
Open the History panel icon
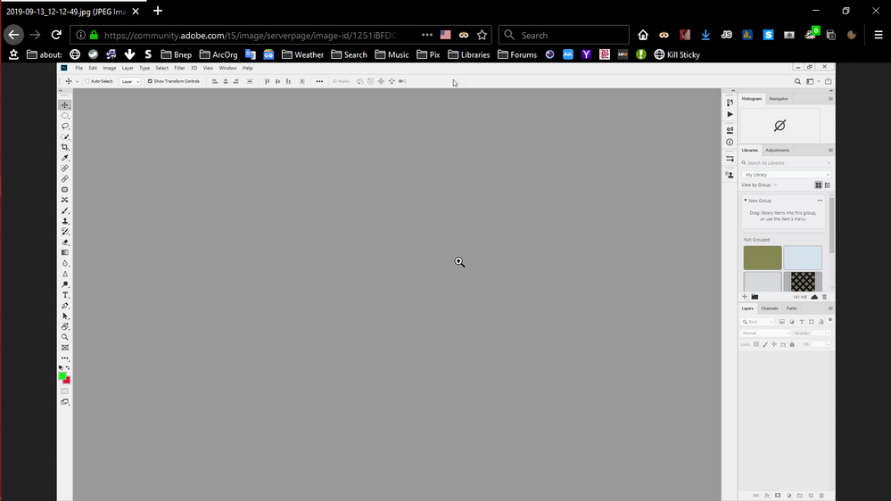[x=730, y=103]
